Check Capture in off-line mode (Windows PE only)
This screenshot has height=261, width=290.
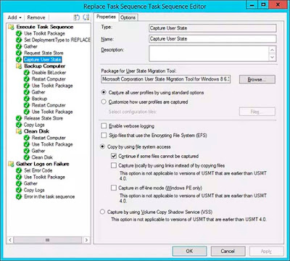coord(114,188)
